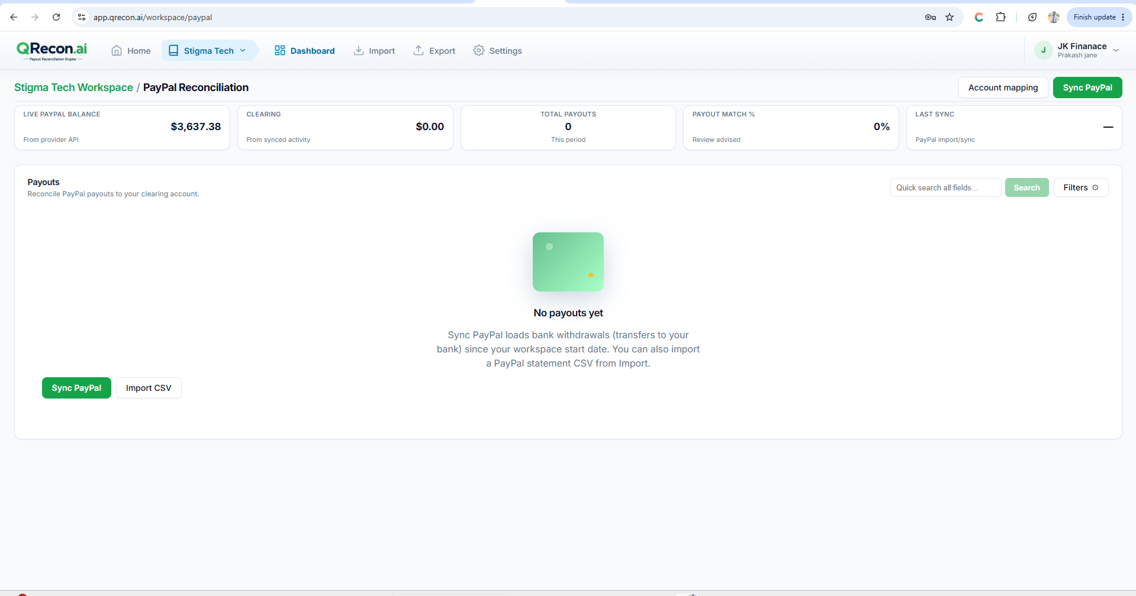Click the J user avatar circle
Viewport: 1136px width, 596px height.
(x=1043, y=50)
